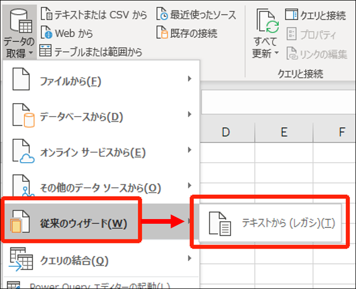This screenshot has height=289, width=356.
Task: Click the database icon above データの取得
Action: (21, 21)
